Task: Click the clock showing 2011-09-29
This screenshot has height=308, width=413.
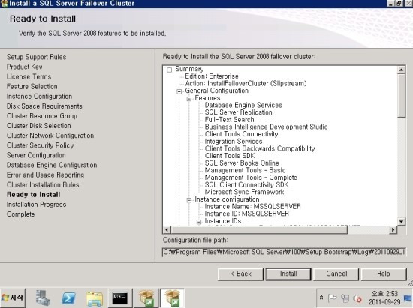Action: point(384,298)
